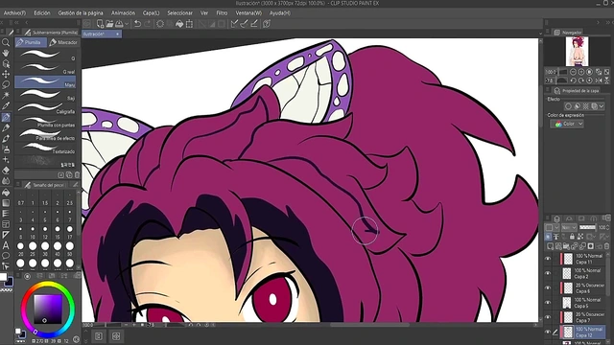Image resolution: width=614 pixels, height=345 pixels.
Task: Select the Pen tool in the toolbox
Action: [x=6, y=117]
